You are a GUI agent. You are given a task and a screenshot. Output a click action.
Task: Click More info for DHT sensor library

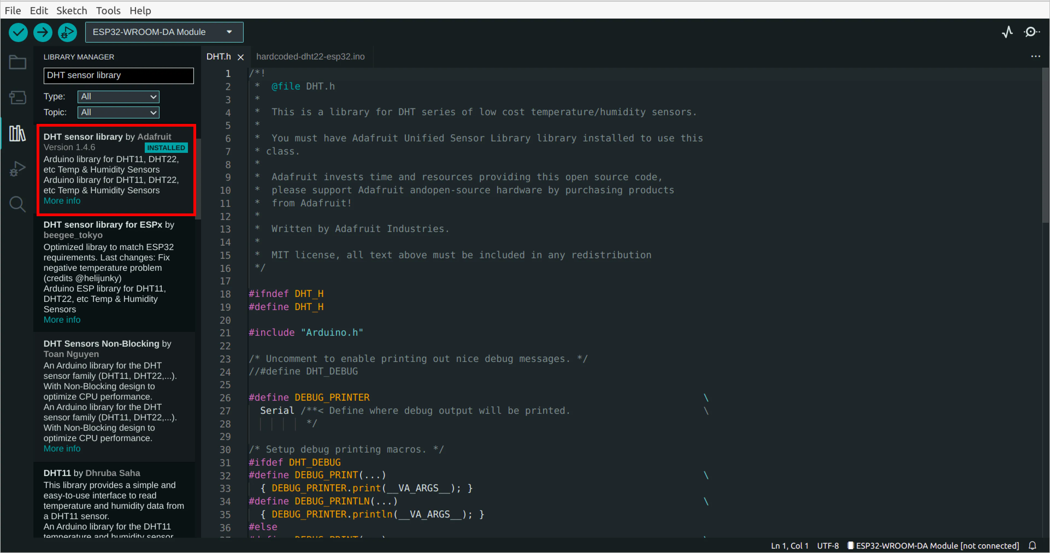point(62,201)
